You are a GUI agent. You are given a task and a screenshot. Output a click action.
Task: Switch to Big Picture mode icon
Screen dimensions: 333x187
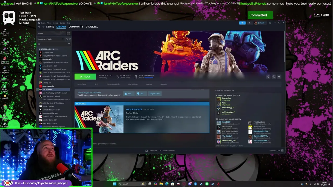270,23
